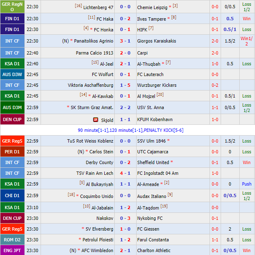The image size is (255, 255).
Task: Open the Sheffield United team link
Action: (x=153, y=162)
